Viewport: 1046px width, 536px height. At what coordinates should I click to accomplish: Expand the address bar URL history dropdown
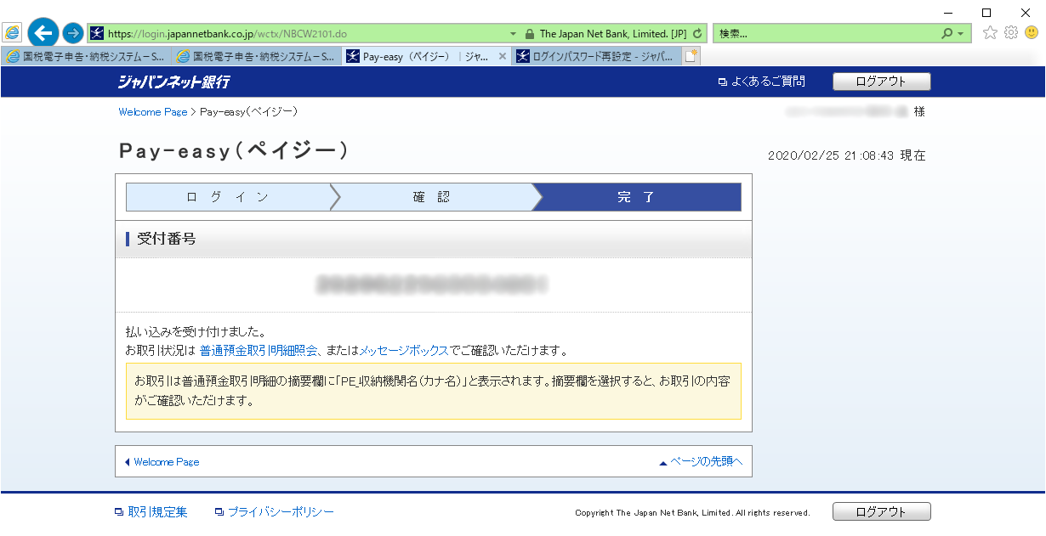(513, 34)
